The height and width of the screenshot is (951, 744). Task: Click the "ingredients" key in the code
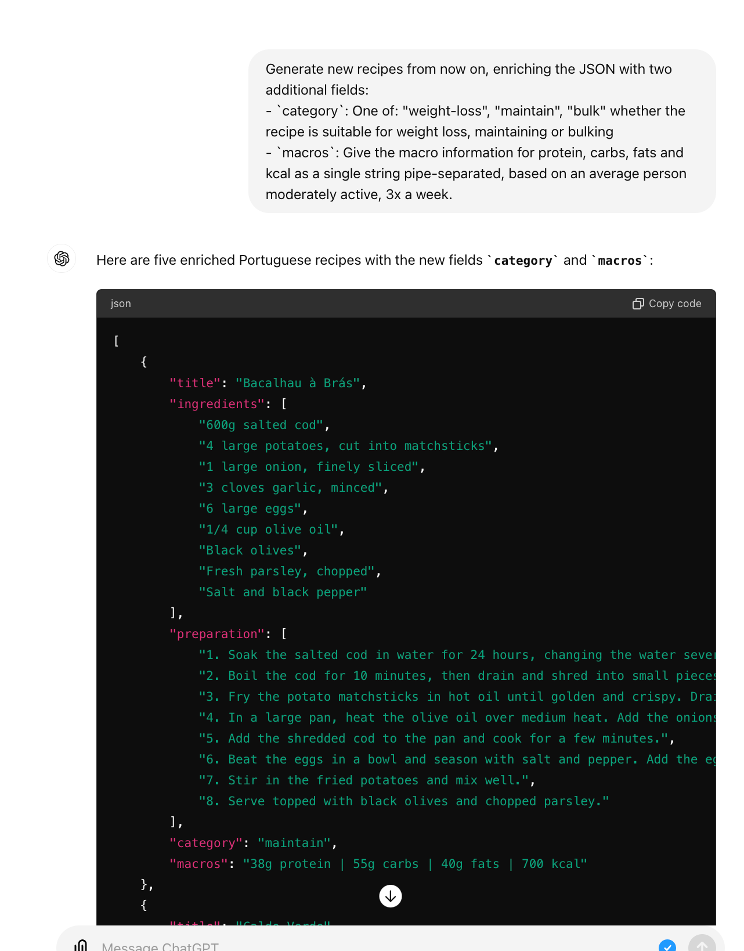pyautogui.click(x=217, y=404)
